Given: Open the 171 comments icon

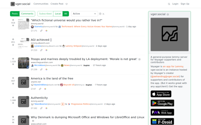Looking at the screenshot, I should point(34,31).
